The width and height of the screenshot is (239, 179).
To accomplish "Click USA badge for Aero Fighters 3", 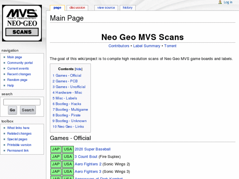I will (x=68, y=172).
